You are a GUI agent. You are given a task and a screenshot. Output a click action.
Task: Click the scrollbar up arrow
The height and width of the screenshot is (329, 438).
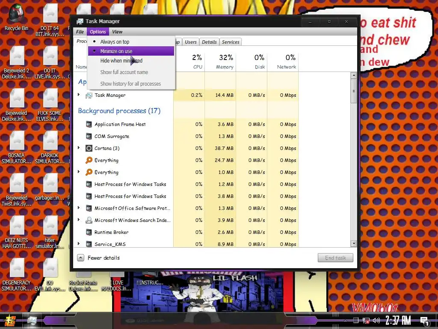pos(354,75)
